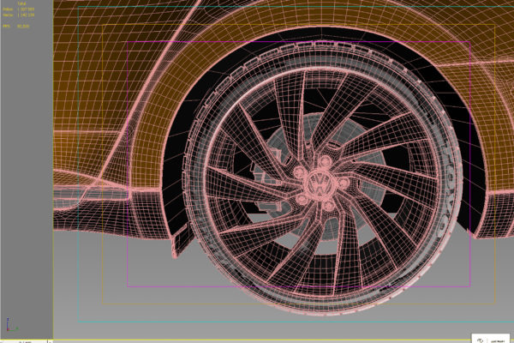Click the icon in bottom-right white panel
514x343 pixels.
(x=480, y=340)
